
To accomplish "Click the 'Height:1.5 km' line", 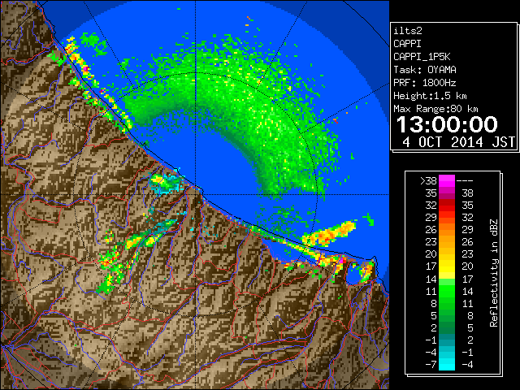I will 430,96.
